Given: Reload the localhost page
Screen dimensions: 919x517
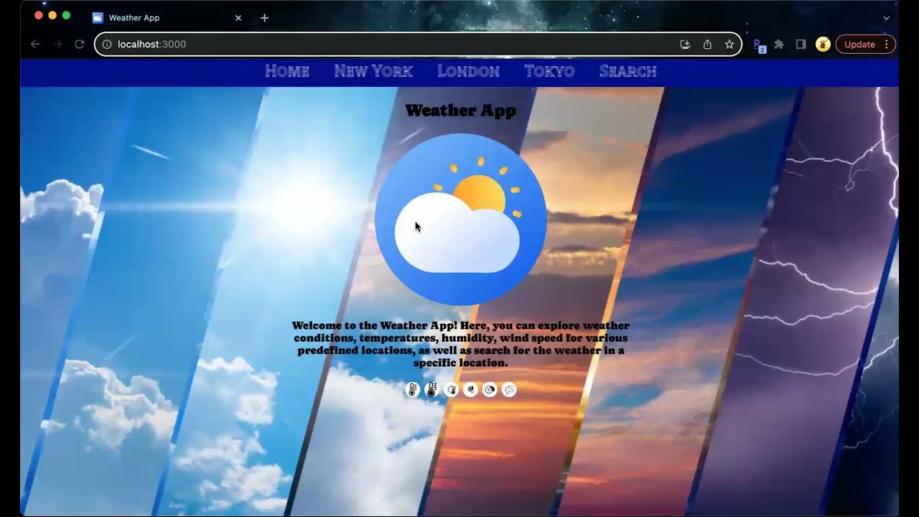Looking at the screenshot, I should click(x=80, y=45).
